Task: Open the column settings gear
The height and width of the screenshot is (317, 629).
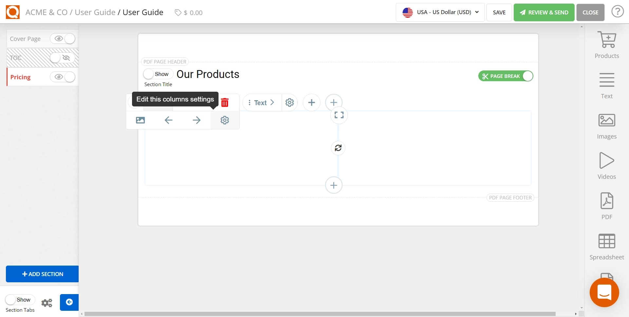Action: click(225, 120)
